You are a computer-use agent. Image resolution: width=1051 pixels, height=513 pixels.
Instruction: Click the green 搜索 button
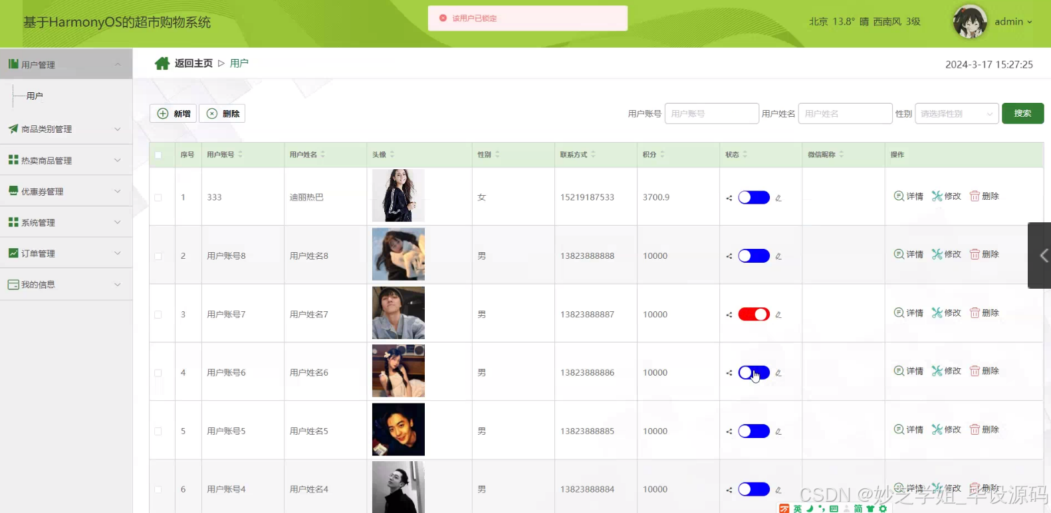pos(1022,113)
